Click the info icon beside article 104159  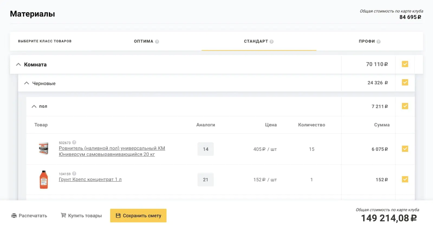click(x=74, y=174)
